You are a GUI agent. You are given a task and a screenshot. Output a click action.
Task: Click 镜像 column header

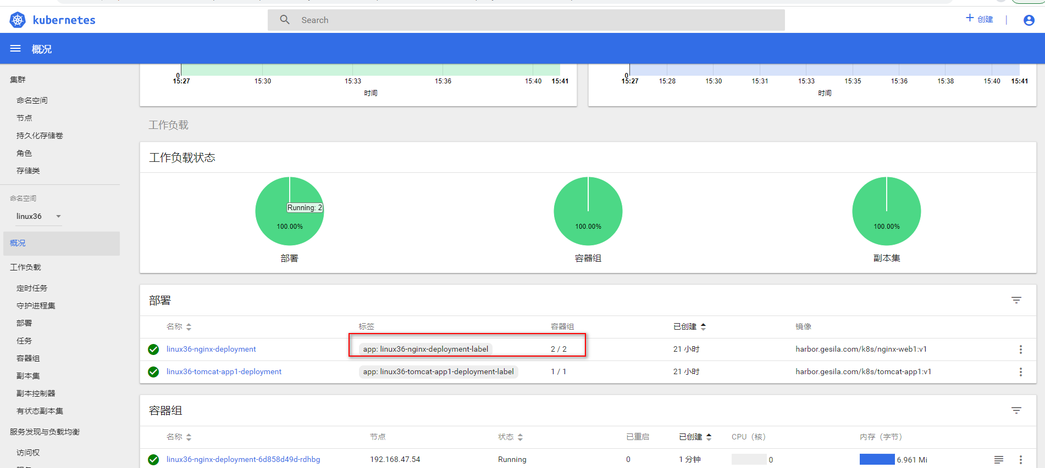[x=803, y=326]
